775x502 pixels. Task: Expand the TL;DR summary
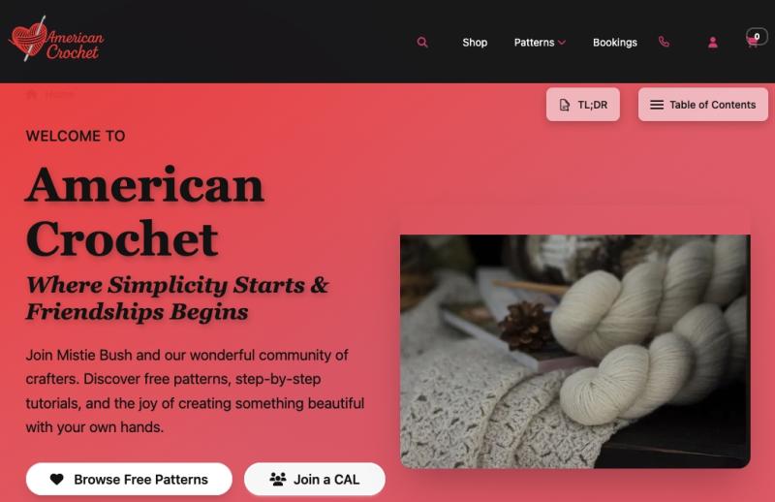pos(583,105)
